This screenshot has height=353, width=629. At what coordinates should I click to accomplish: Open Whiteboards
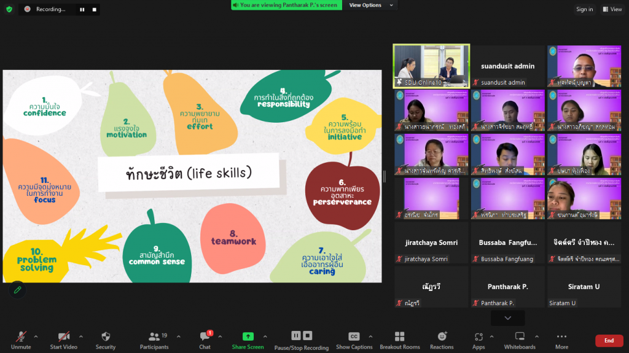coord(520,339)
